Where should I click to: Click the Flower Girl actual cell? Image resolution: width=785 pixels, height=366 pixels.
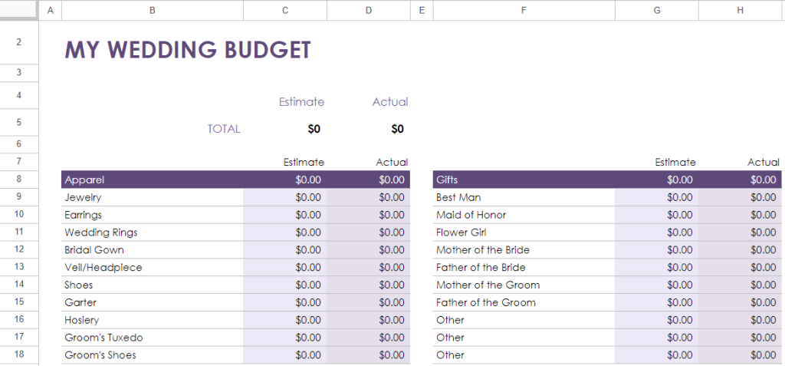[741, 232]
